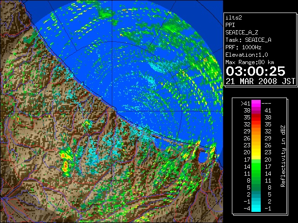Click the >41 legend value label

245,103
